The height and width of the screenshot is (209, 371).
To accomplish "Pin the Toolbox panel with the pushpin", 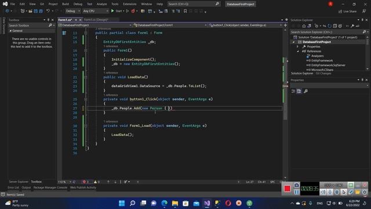I will click(x=49, y=20).
